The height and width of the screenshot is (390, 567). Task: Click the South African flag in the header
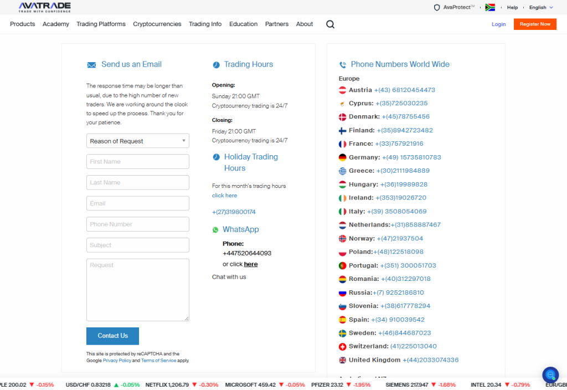(x=489, y=7)
